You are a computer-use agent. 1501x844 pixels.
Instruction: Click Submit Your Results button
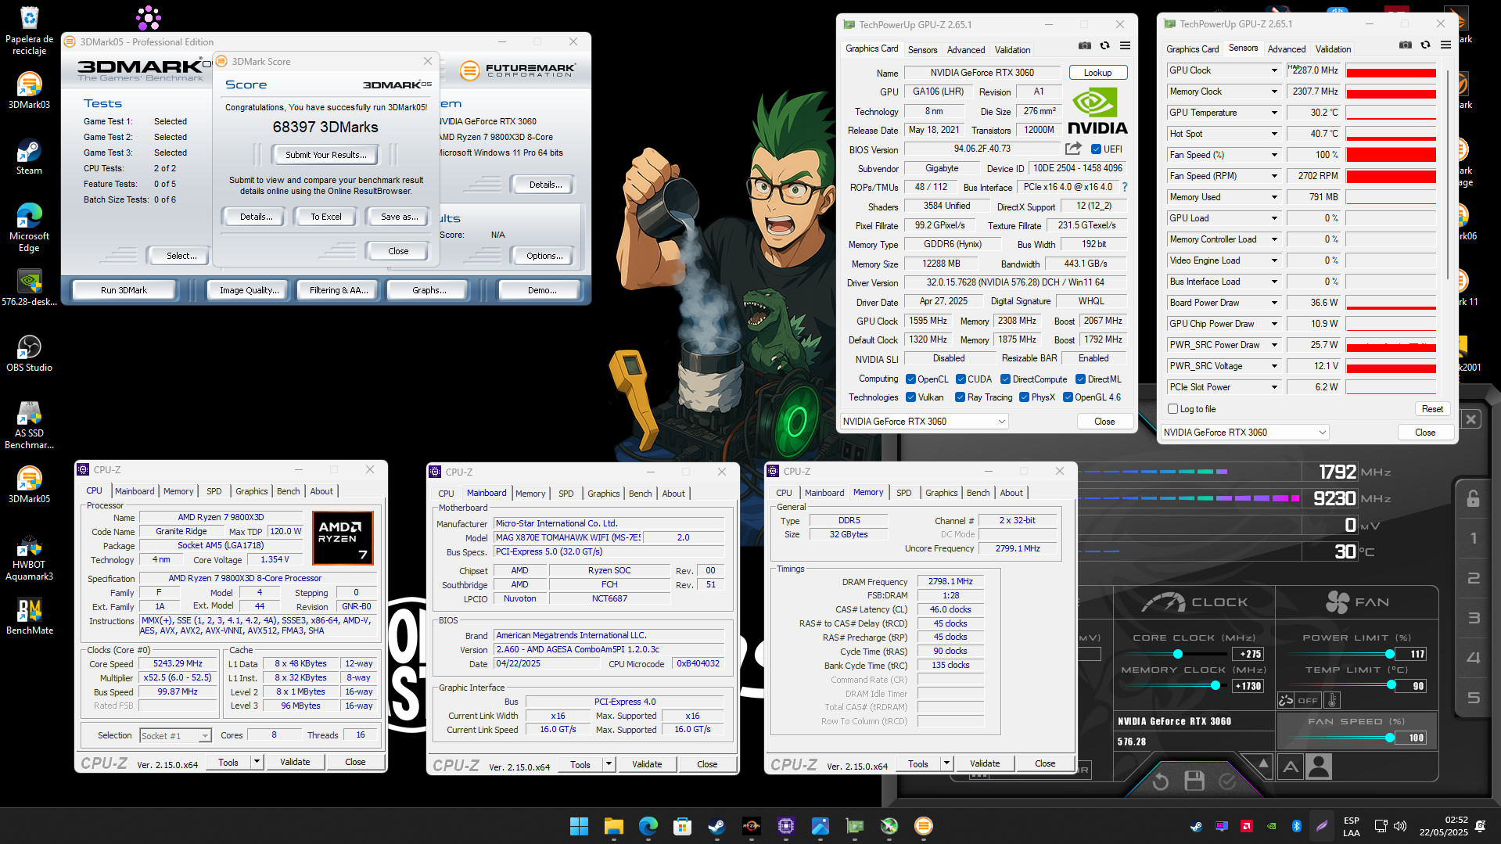[325, 155]
